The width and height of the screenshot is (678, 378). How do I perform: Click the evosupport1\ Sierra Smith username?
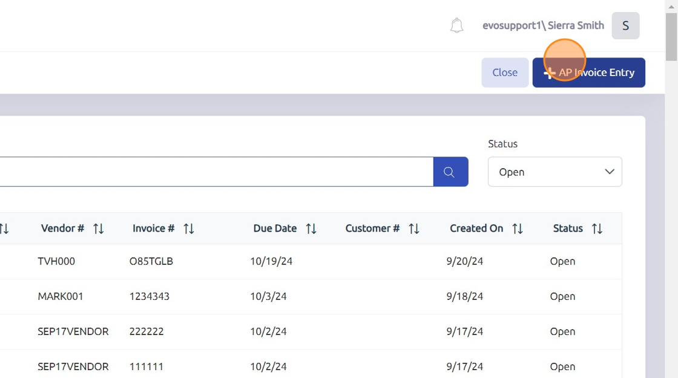point(543,25)
